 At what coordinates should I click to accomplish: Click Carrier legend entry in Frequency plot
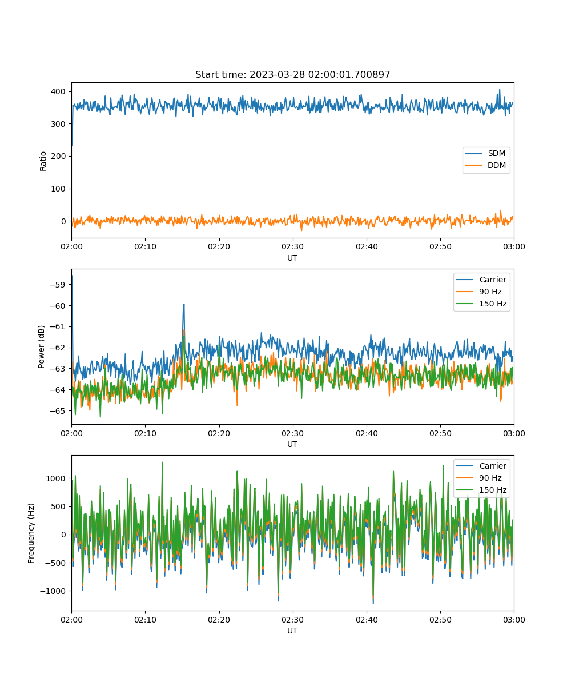pyautogui.click(x=492, y=466)
